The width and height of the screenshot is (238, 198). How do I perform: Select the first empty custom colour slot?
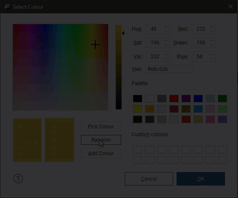(x=138, y=150)
